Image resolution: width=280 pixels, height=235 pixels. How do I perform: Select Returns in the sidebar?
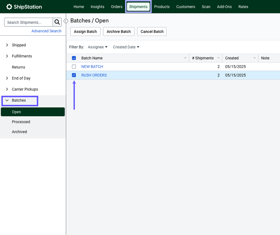click(x=18, y=67)
